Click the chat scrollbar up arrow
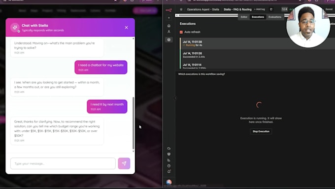Image resolution: width=335 pixels, height=189 pixels. [x=134, y=38]
